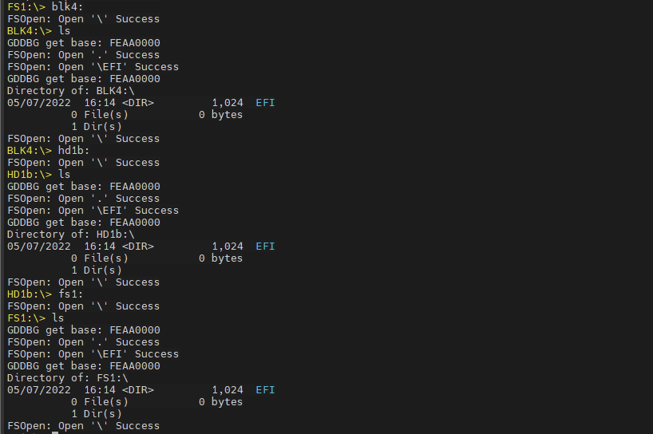
Task: Click '0 bytes' in the HD1b listing
Action: pyautogui.click(x=220, y=258)
